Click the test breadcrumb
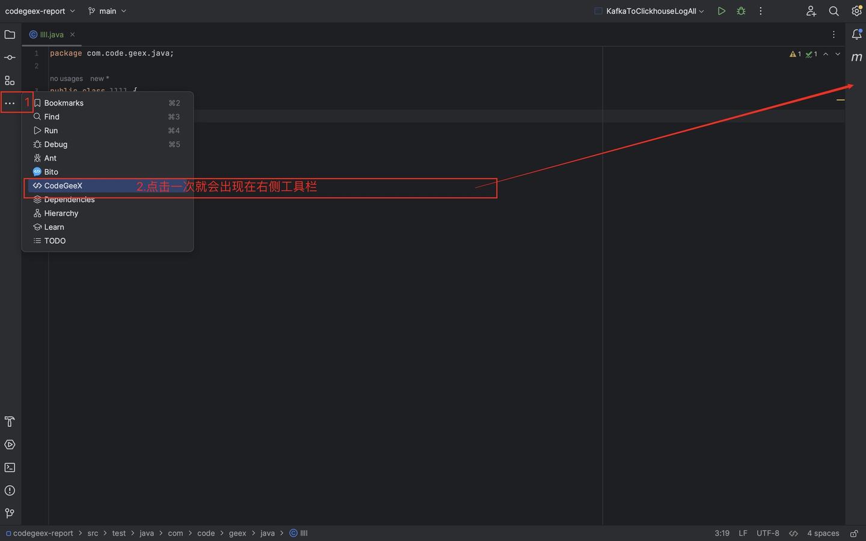 [x=119, y=533]
